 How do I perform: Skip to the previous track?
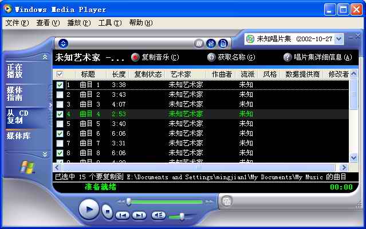[123, 215]
